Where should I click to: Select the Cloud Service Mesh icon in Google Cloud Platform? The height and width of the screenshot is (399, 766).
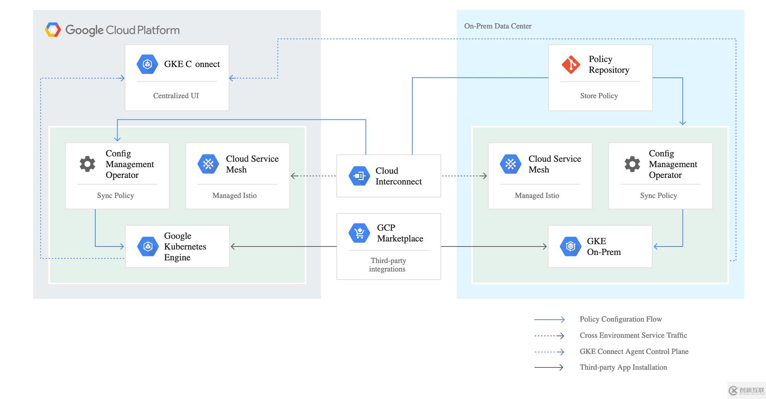click(208, 164)
